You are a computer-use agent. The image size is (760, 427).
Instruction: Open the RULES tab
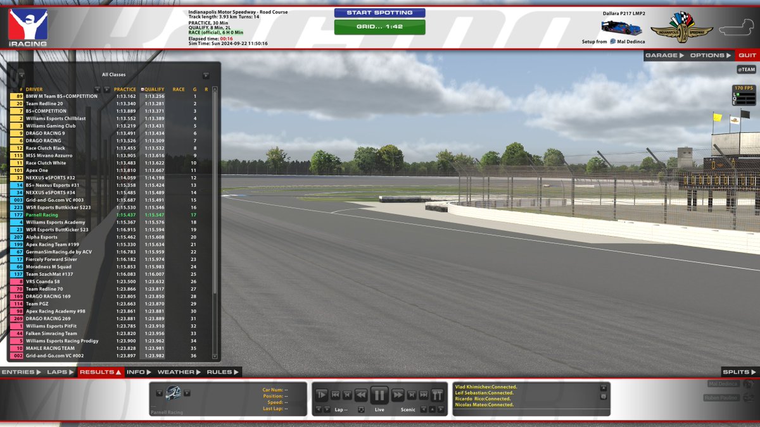[223, 372]
